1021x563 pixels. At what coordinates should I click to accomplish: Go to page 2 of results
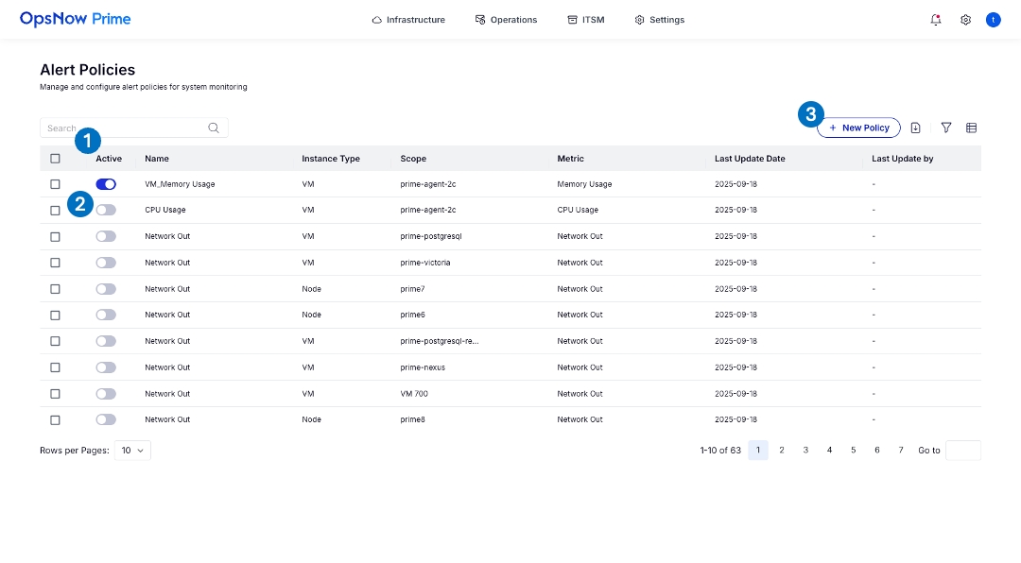[x=782, y=451]
